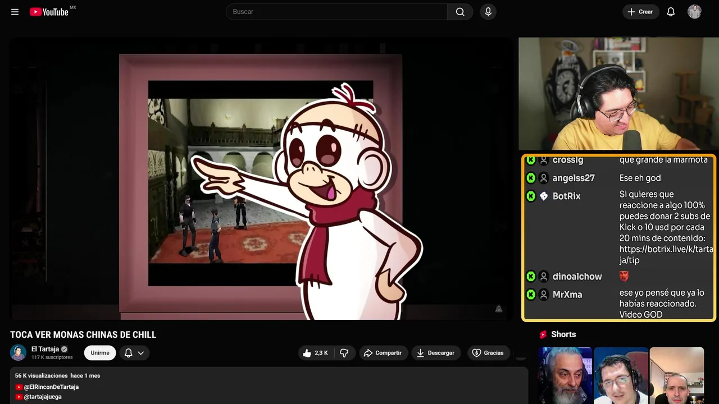Click the magnifying glass search button

pos(460,12)
